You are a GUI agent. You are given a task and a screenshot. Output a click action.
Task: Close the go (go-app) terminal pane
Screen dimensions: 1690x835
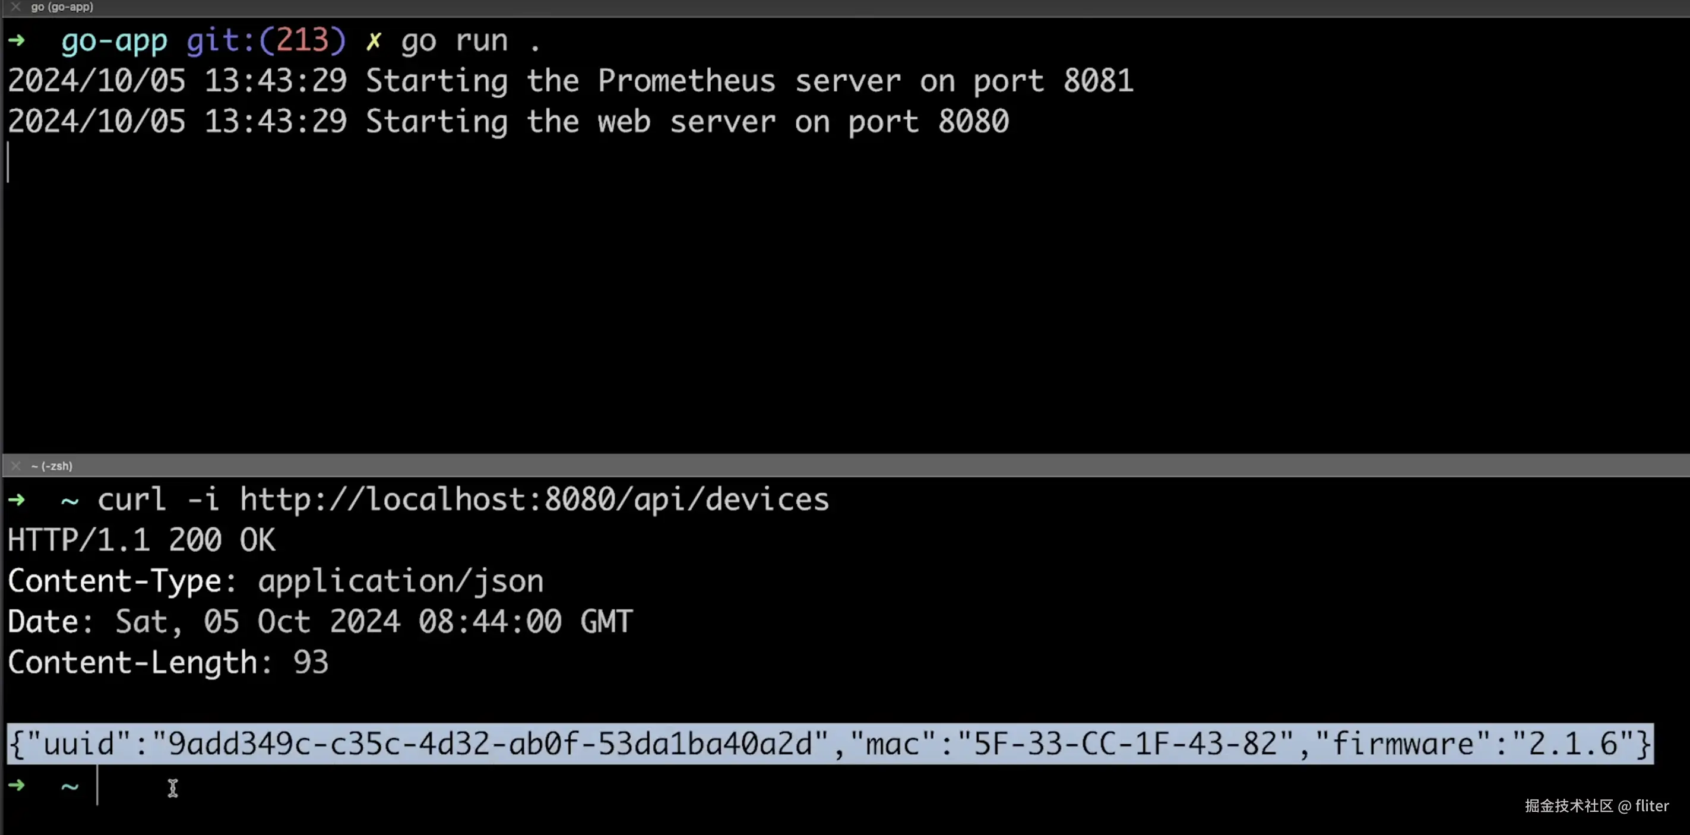pos(16,7)
